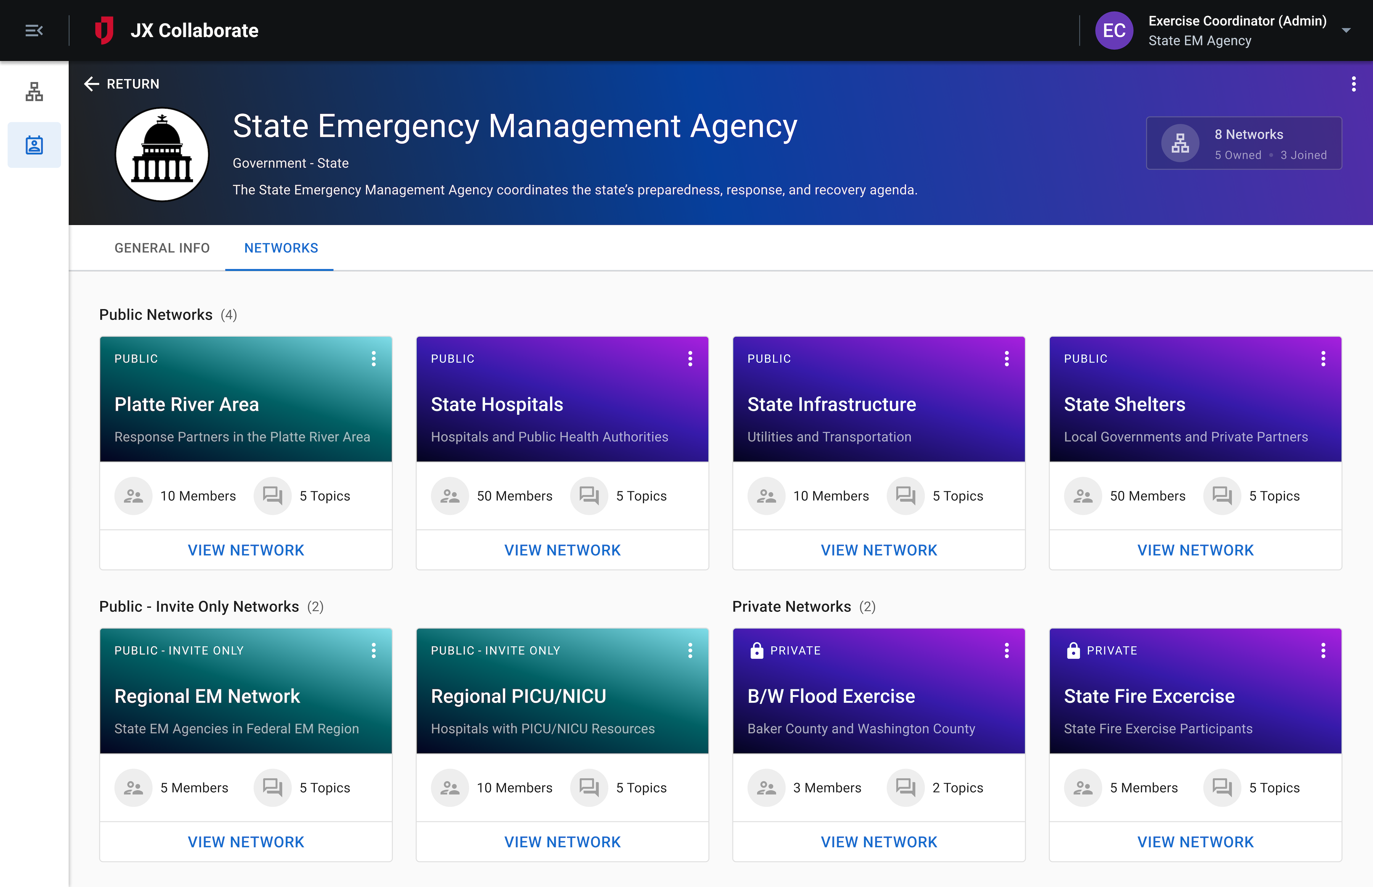Click the JX Collaborate shield logo
This screenshot has height=887, width=1373.
tap(104, 31)
